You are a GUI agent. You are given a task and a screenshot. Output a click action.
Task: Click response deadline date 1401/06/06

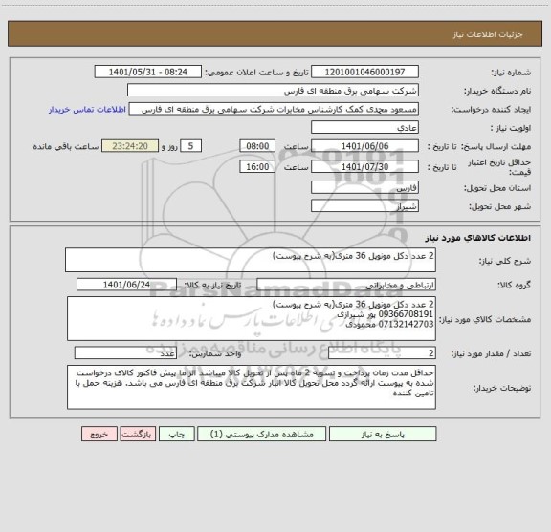point(364,146)
